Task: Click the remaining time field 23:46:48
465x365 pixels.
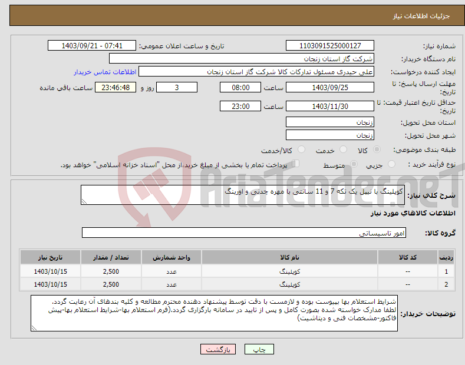Action: click(x=116, y=87)
